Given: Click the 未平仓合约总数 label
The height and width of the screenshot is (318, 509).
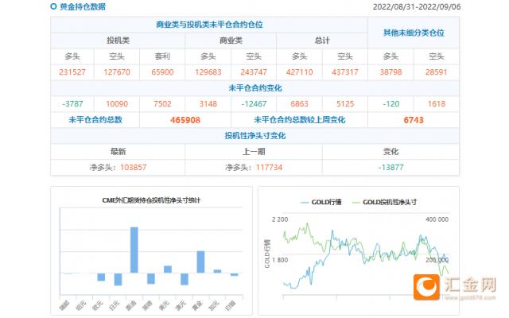Looking at the screenshot, I should [95, 120].
